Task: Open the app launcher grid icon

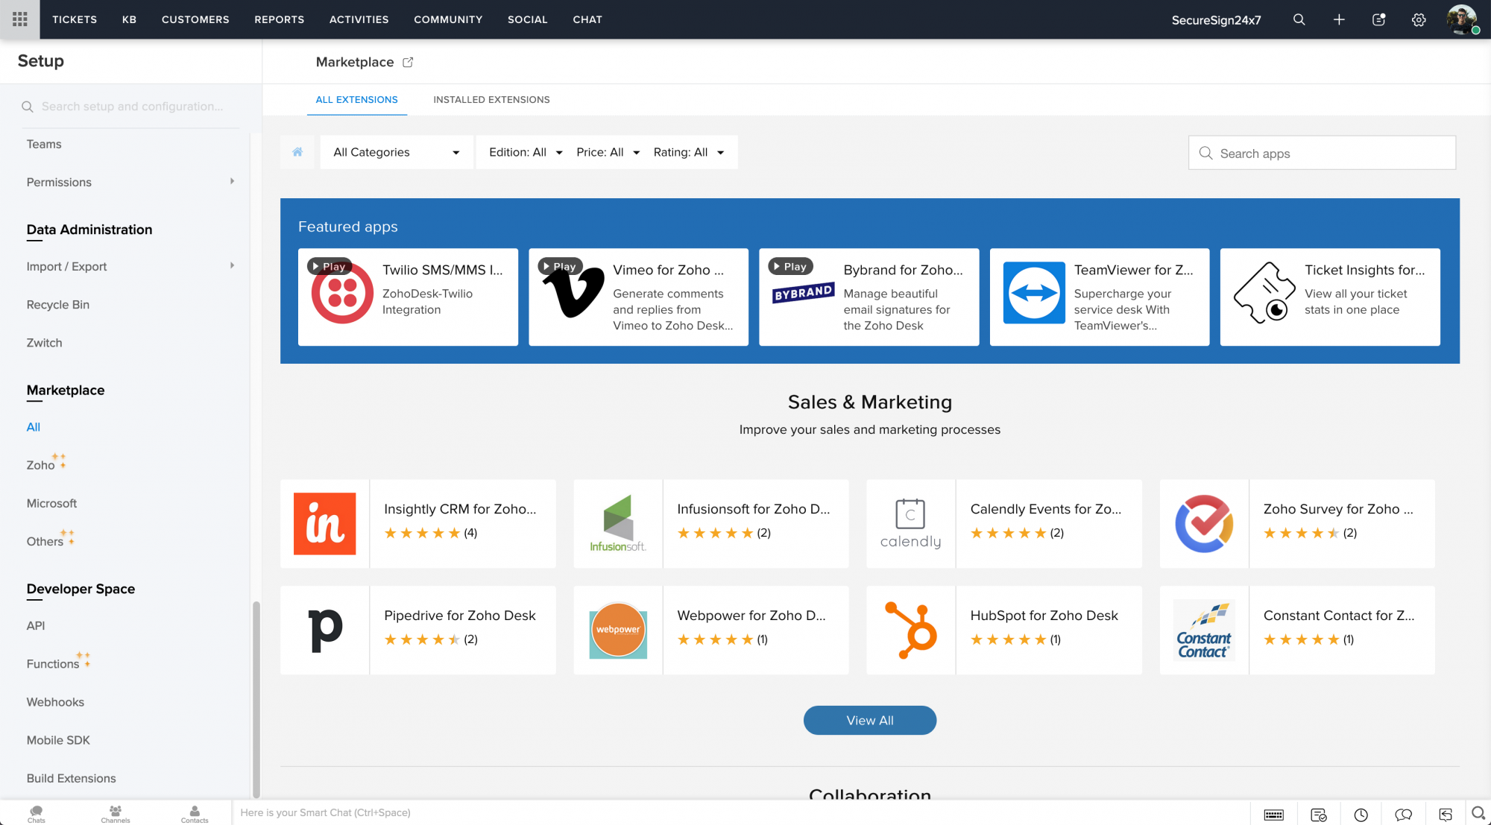Action: [x=20, y=19]
